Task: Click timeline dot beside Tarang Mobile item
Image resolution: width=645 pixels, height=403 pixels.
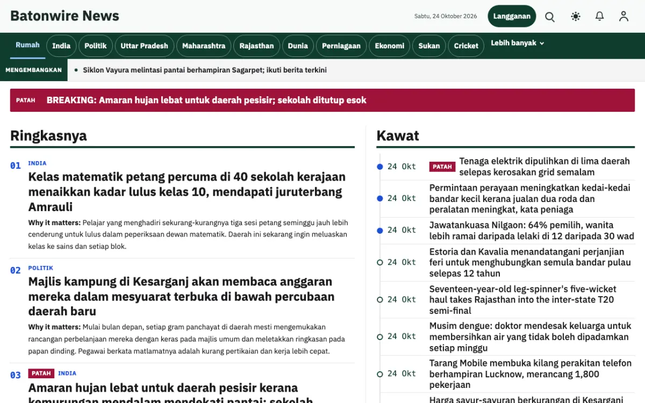Action: tap(380, 373)
